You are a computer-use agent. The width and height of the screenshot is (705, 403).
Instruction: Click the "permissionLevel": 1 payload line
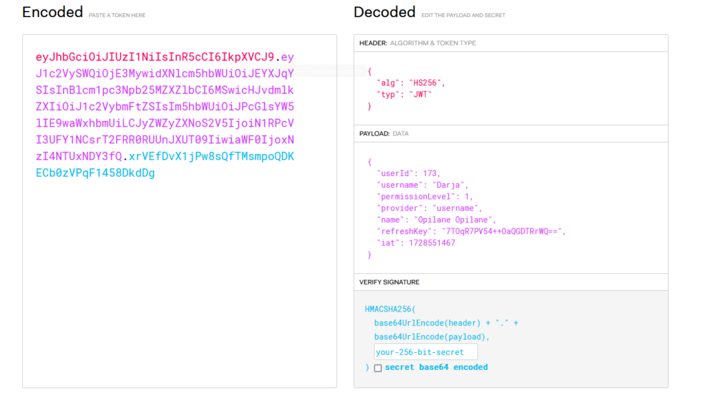(425, 197)
